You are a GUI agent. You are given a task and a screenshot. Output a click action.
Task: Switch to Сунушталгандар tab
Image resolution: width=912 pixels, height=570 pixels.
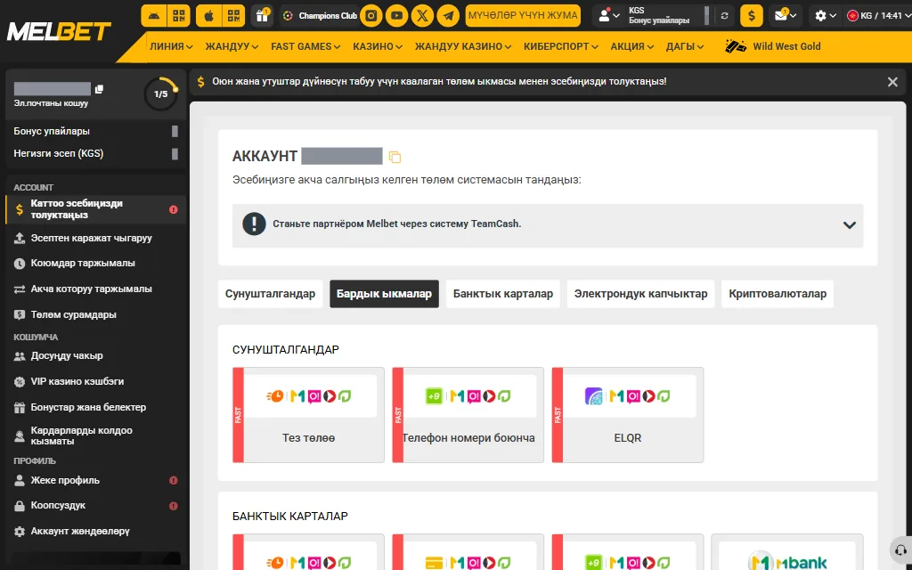pos(270,294)
